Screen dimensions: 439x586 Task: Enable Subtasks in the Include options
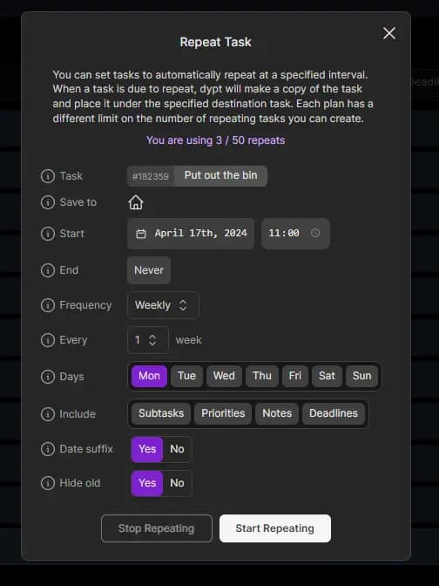click(x=161, y=413)
